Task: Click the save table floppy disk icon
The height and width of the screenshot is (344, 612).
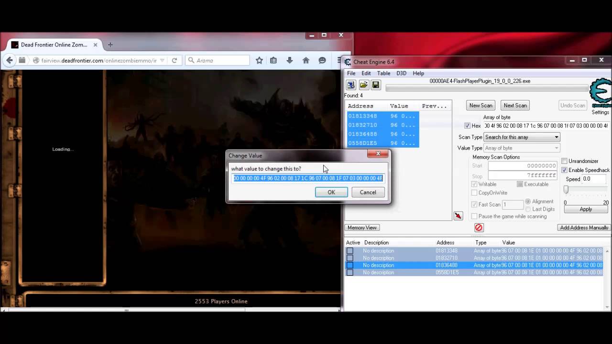Action: [375, 85]
